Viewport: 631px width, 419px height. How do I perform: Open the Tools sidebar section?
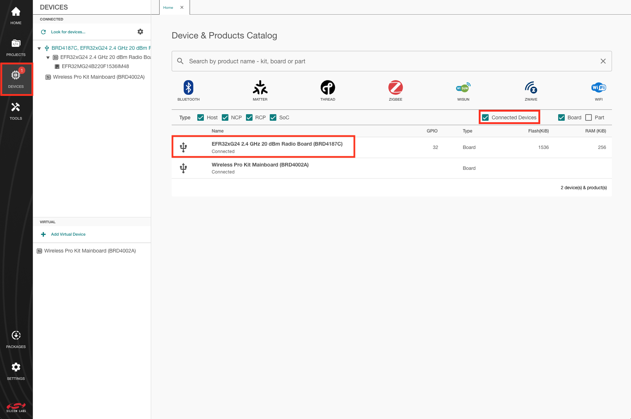tap(16, 111)
